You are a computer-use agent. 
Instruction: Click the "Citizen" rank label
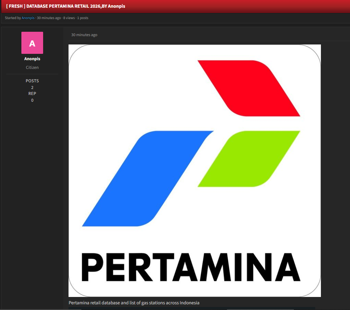click(32, 68)
